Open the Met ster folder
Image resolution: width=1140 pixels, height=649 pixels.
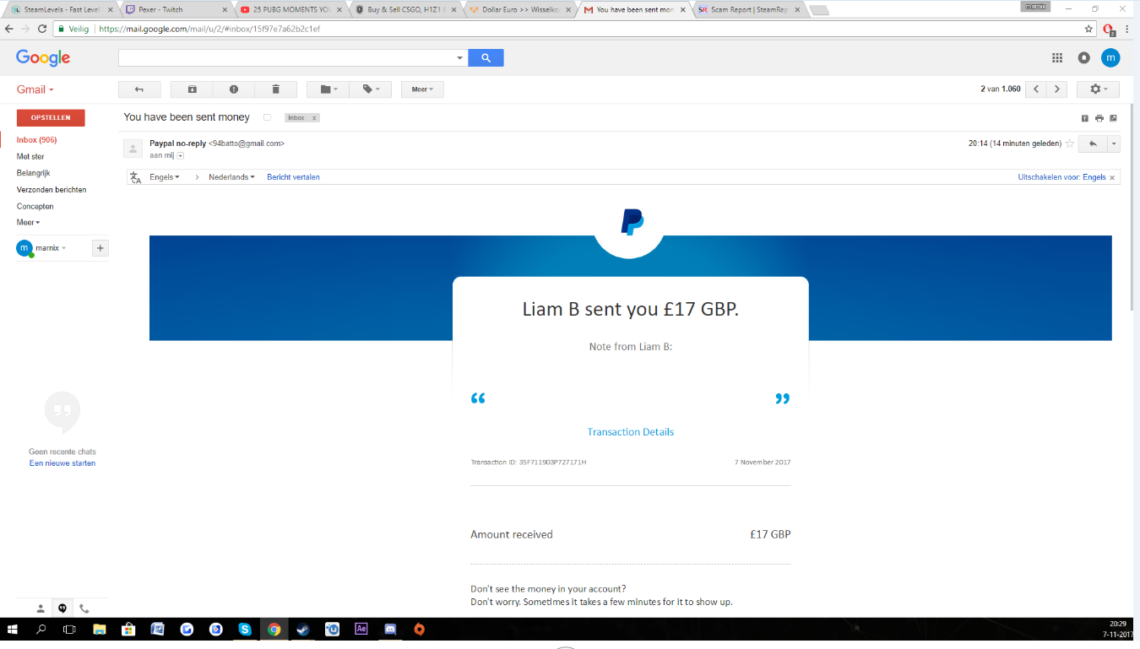30,157
